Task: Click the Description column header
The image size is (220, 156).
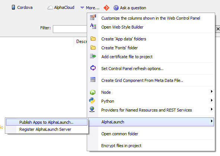Action: click(x=82, y=42)
